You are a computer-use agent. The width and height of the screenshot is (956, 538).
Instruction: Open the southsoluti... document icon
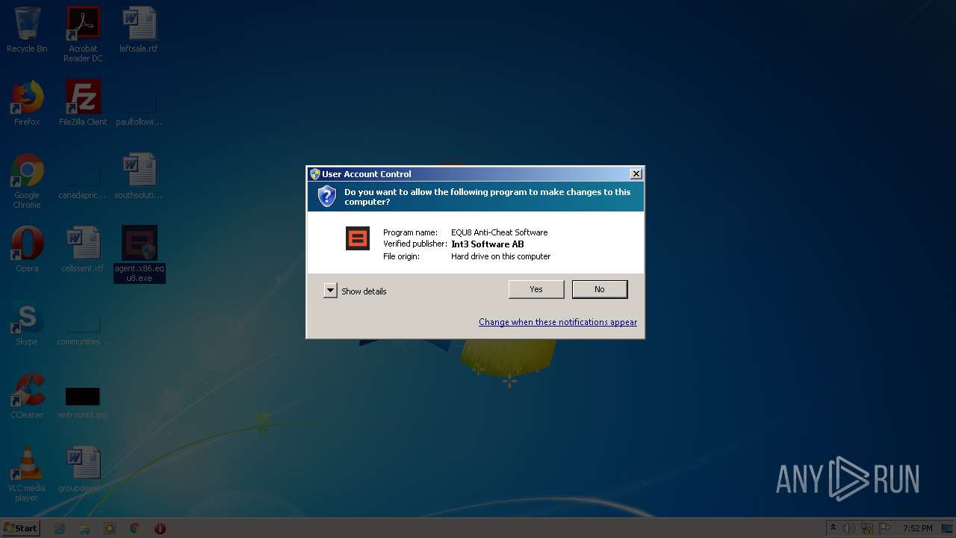(139, 176)
